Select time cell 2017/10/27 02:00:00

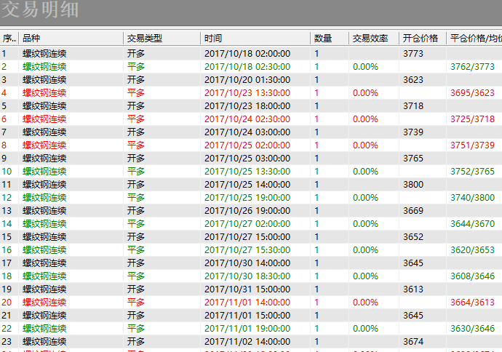tap(247, 224)
